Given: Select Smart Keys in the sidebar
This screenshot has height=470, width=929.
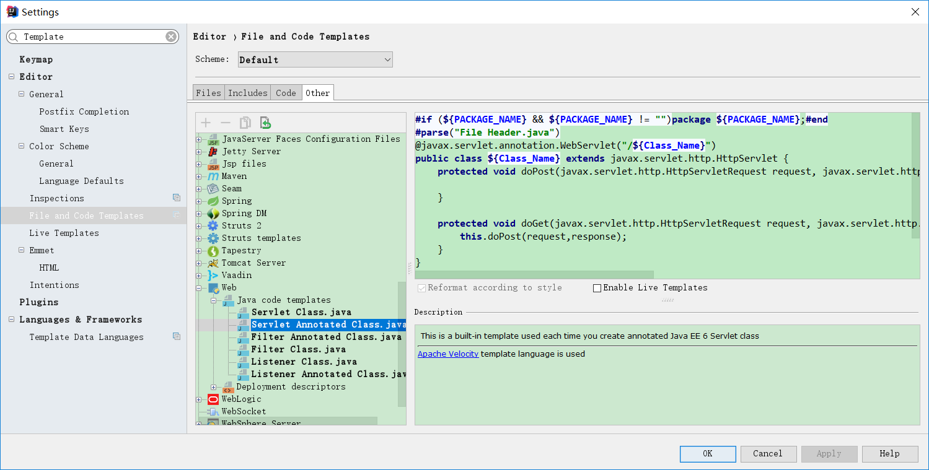Looking at the screenshot, I should pos(64,129).
